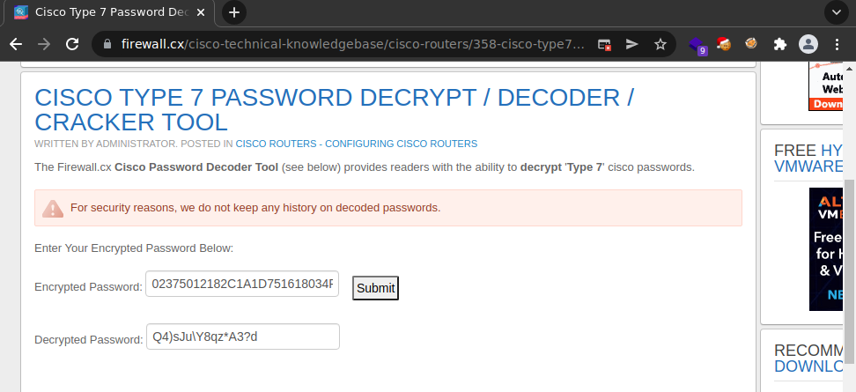Click the Decrypted Password output field
The width and height of the screenshot is (856, 392).
(242, 337)
